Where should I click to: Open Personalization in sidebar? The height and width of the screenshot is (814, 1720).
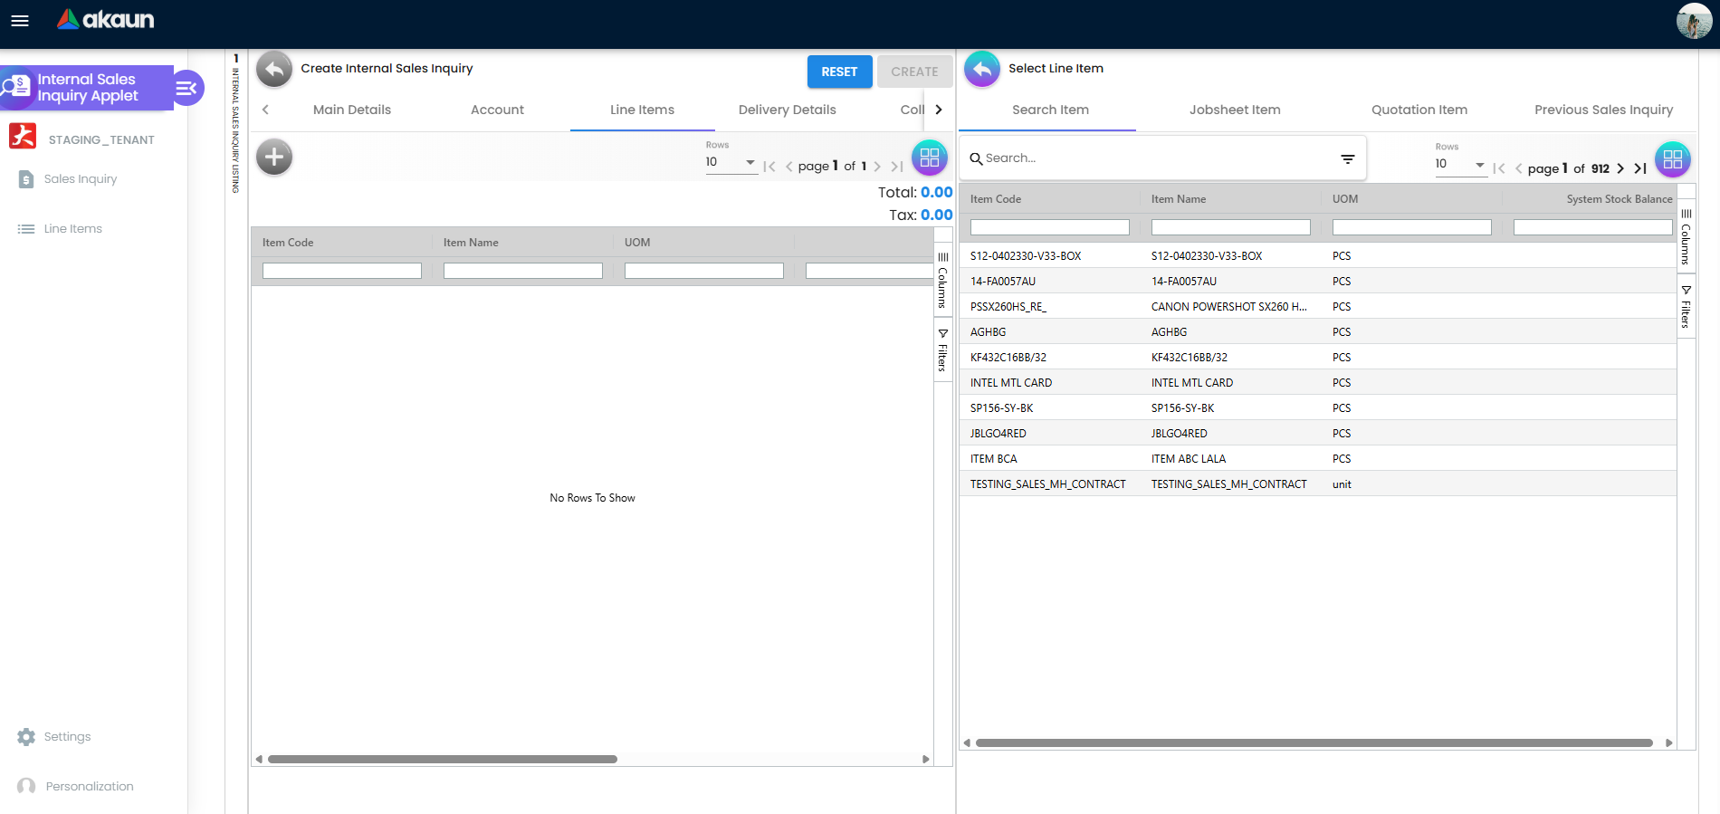tap(76, 787)
